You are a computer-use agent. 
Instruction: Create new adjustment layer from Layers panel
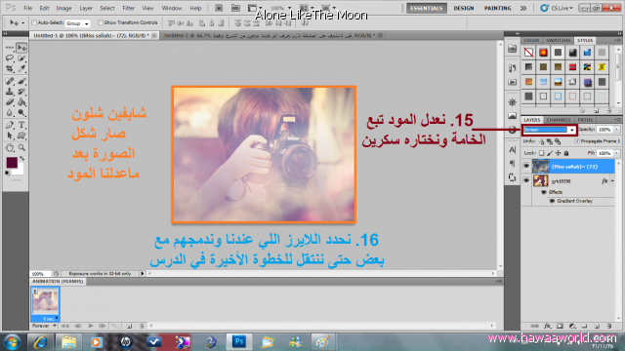(x=572, y=326)
